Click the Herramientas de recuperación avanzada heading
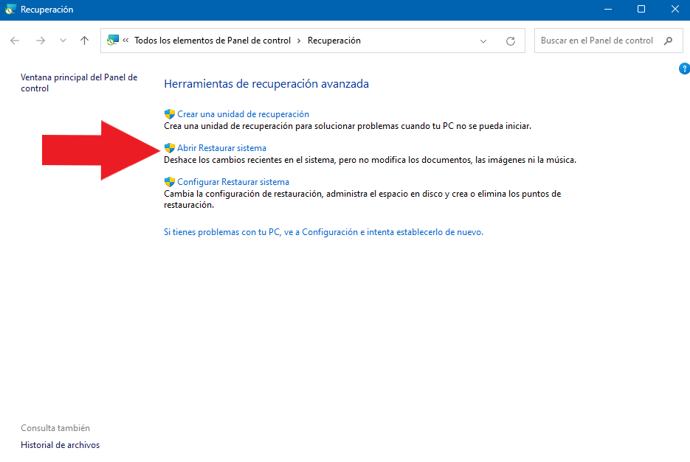This screenshot has width=690, height=462. [266, 84]
